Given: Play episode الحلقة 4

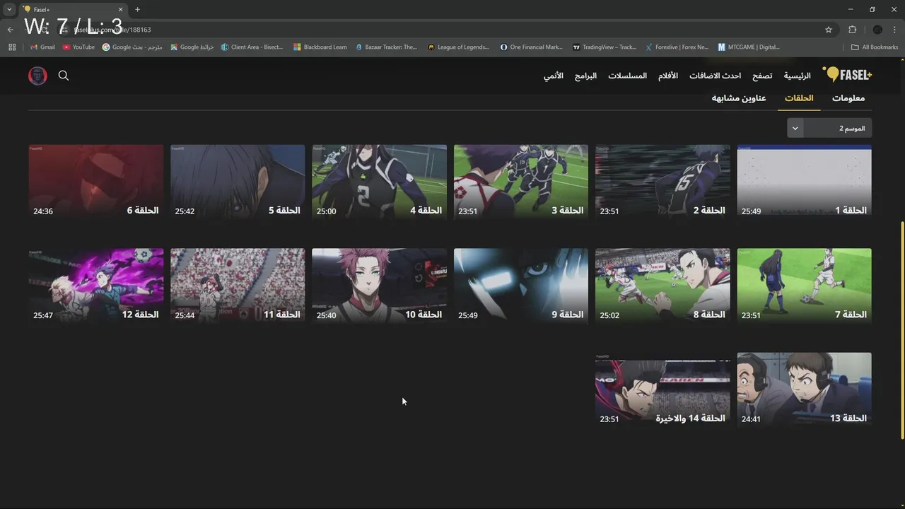Looking at the screenshot, I should click(379, 181).
